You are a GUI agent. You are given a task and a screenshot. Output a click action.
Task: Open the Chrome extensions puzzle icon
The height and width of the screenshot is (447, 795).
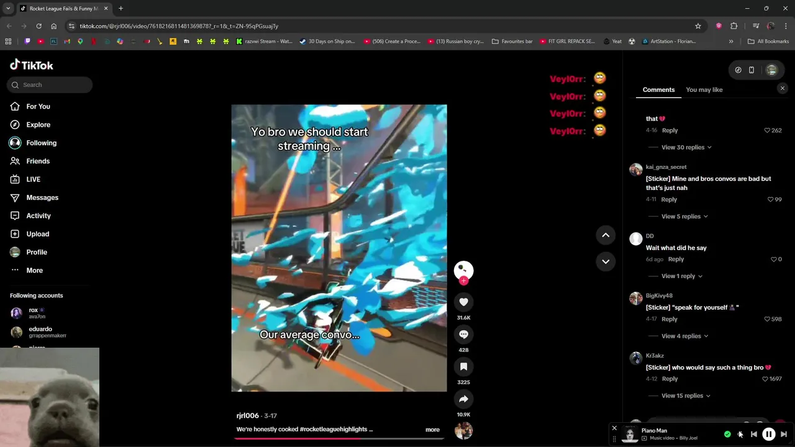tap(734, 26)
